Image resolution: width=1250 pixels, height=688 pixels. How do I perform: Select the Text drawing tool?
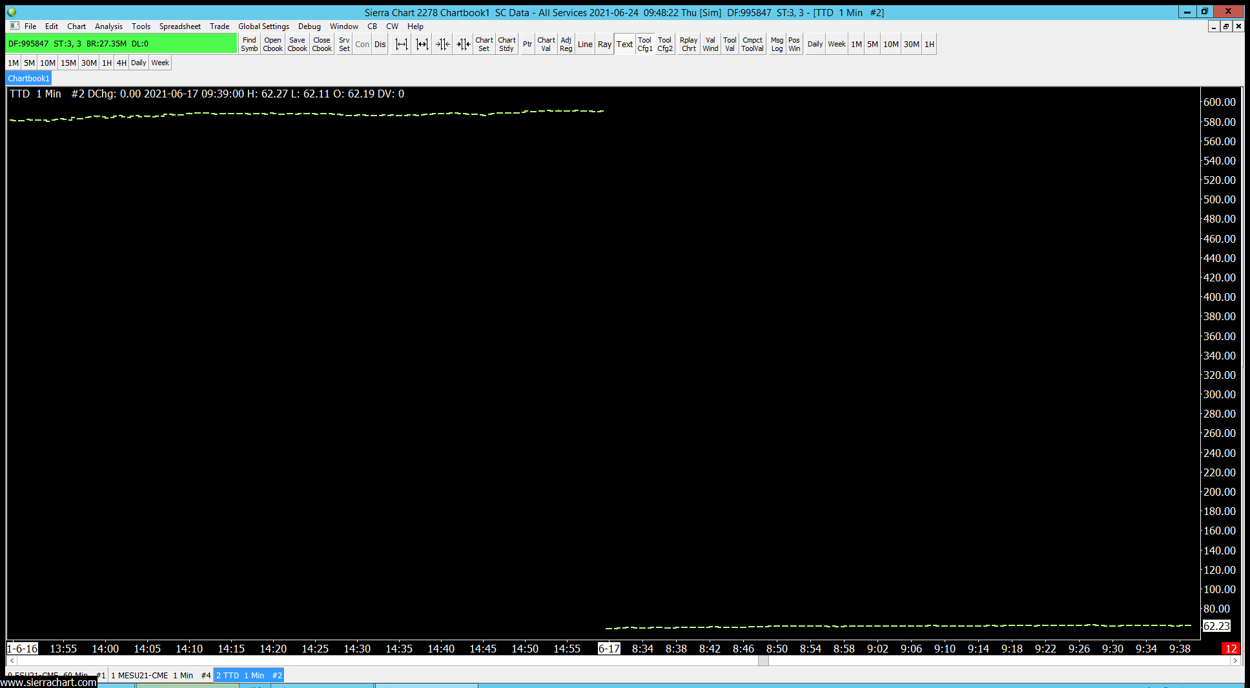625,44
